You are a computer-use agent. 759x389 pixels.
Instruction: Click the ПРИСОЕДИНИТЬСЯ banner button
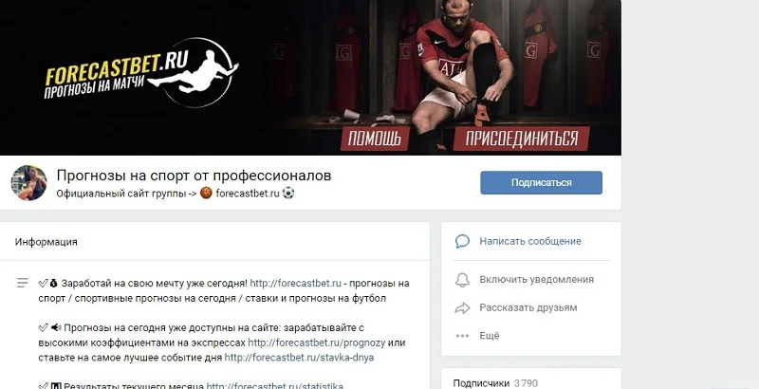point(522,139)
